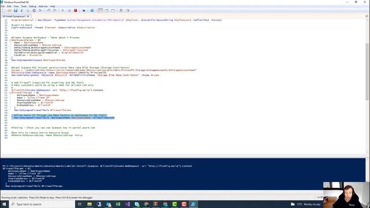The width and height of the screenshot is (370, 208).
Task: Save the script with the floppy disk icon
Action: coord(16,10)
